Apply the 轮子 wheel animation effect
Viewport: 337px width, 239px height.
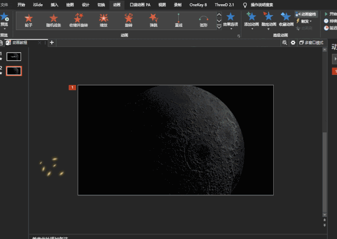[x=28, y=20]
